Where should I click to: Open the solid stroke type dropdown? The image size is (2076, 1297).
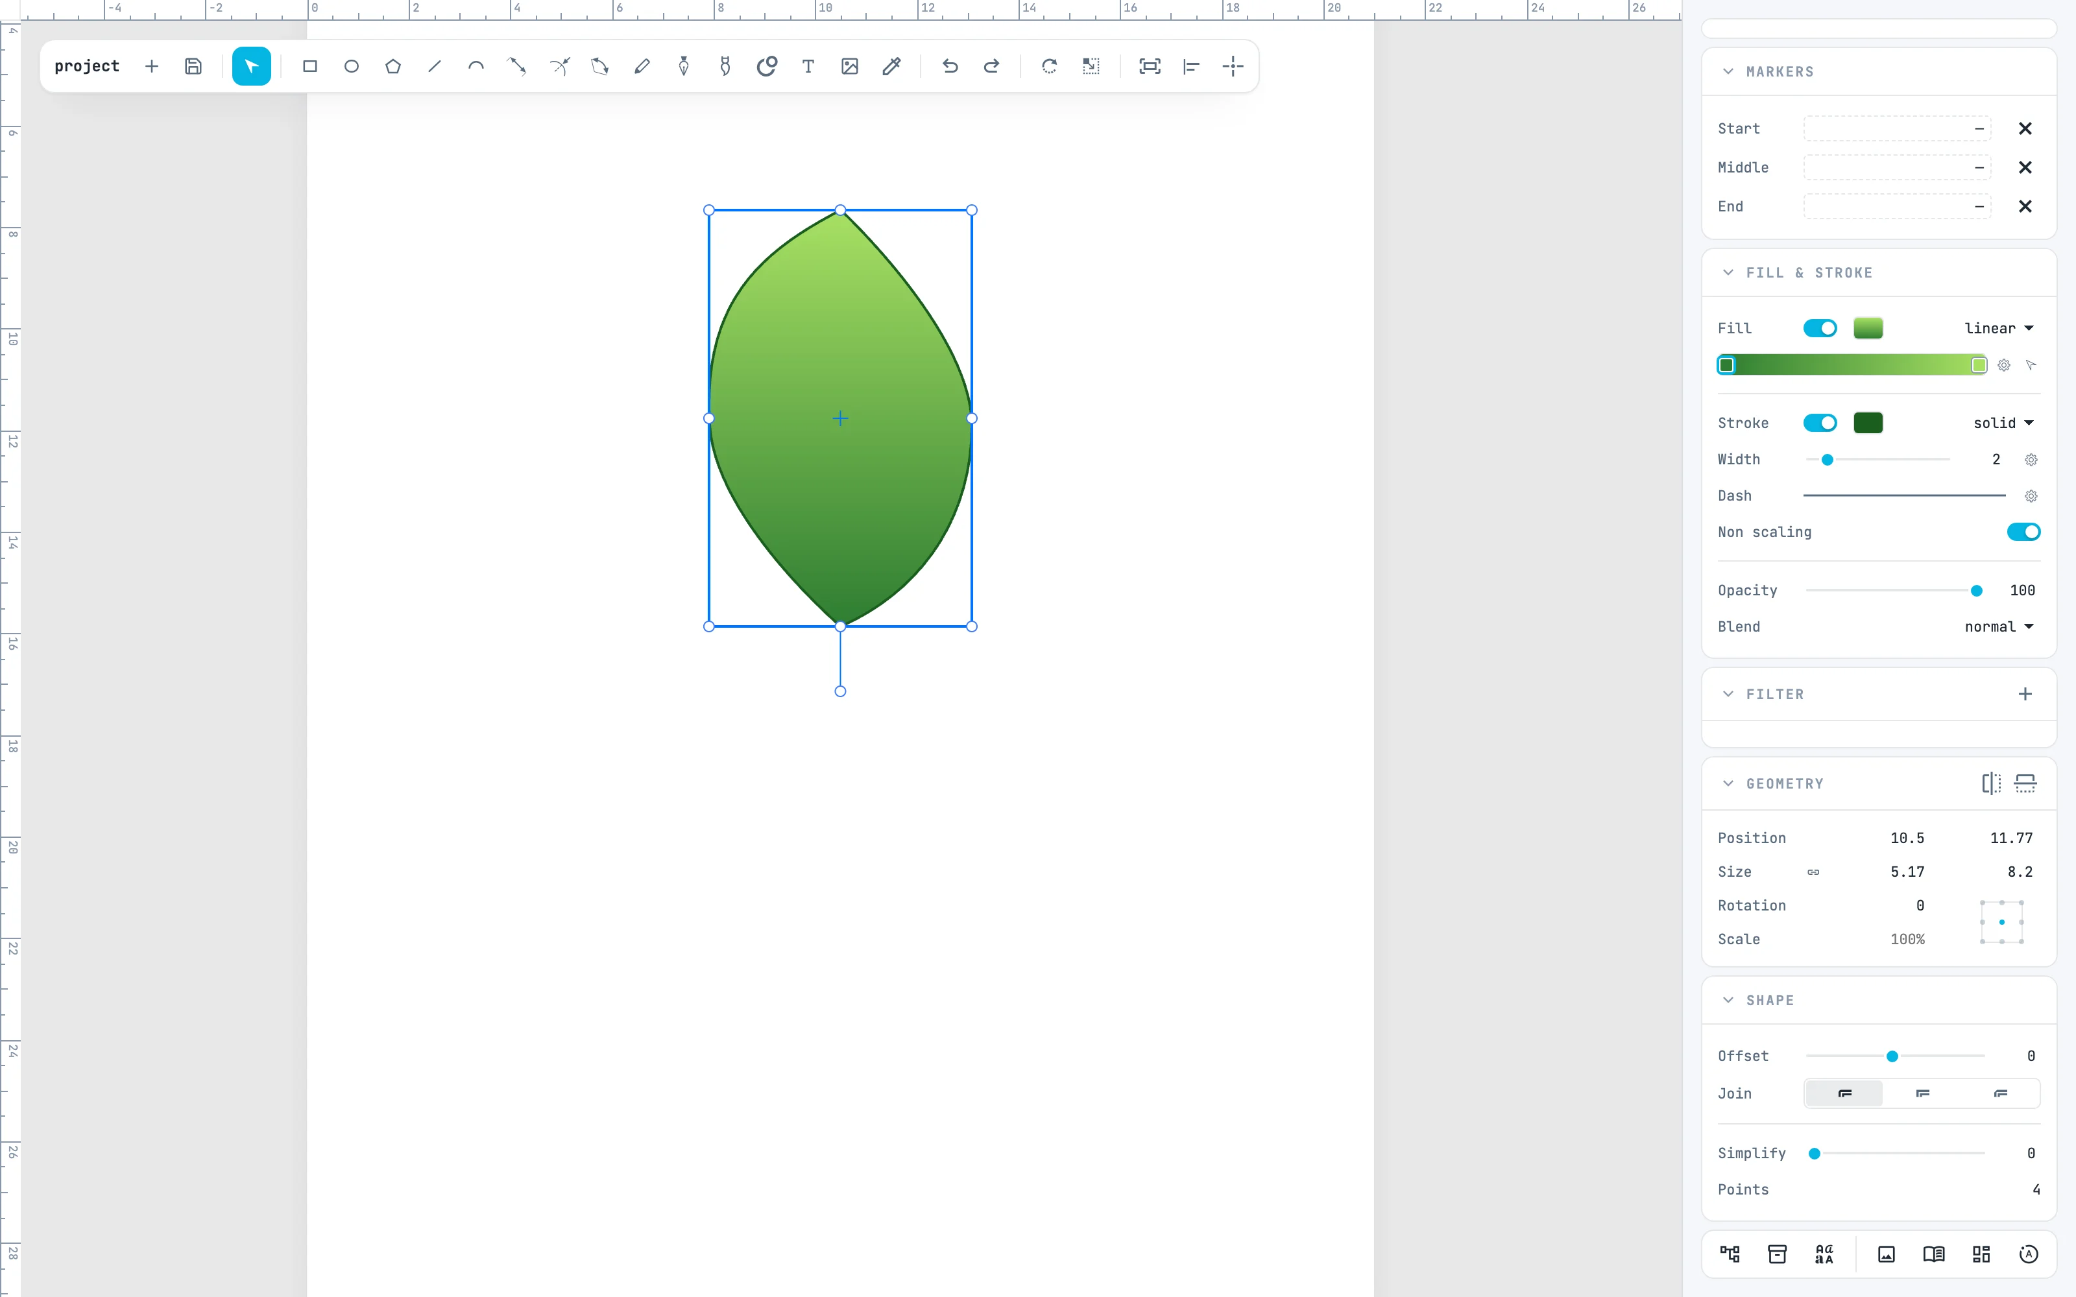[x=2003, y=423]
